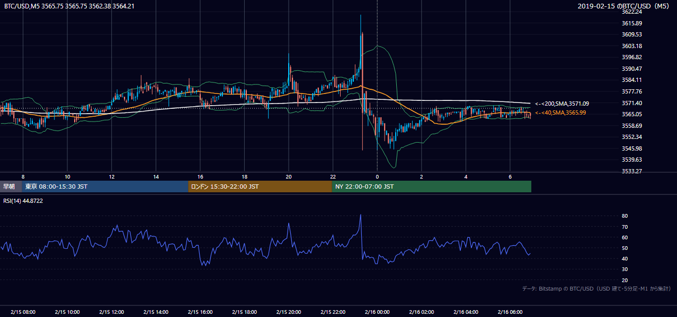The width and height of the screenshot is (677, 317).
Task: Click price axis label 3596.82
Action: (632, 57)
